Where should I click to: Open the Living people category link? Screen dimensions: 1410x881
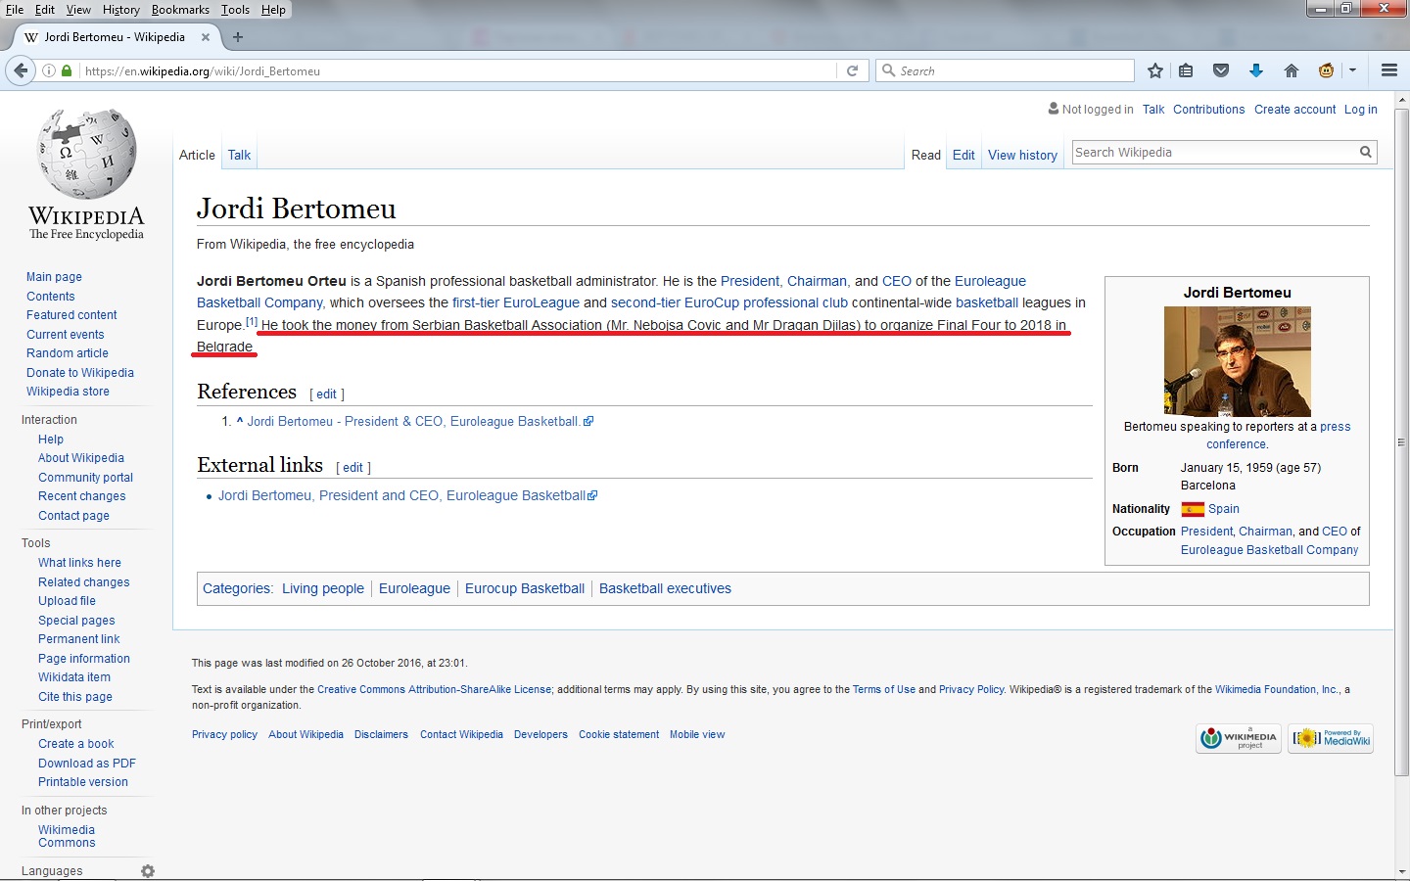[323, 588]
